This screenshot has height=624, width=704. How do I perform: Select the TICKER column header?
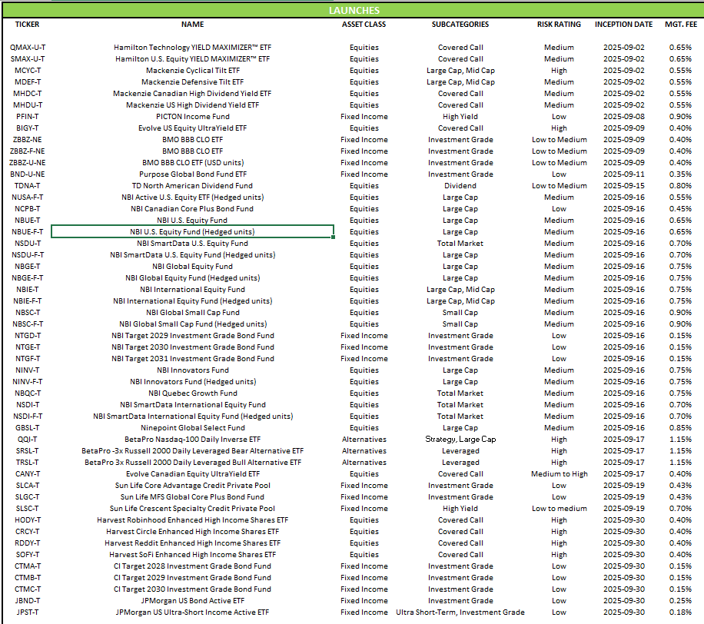pyautogui.click(x=27, y=25)
